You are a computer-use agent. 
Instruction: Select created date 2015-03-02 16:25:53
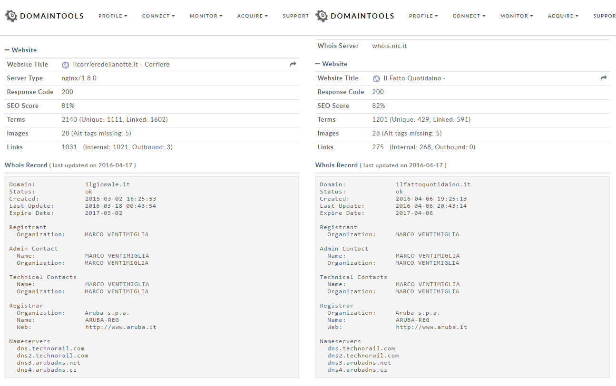pos(121,199)
